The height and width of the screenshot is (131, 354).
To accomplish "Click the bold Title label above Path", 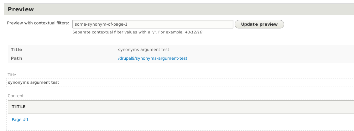I will pyautogui.click(x=16, y=49).
